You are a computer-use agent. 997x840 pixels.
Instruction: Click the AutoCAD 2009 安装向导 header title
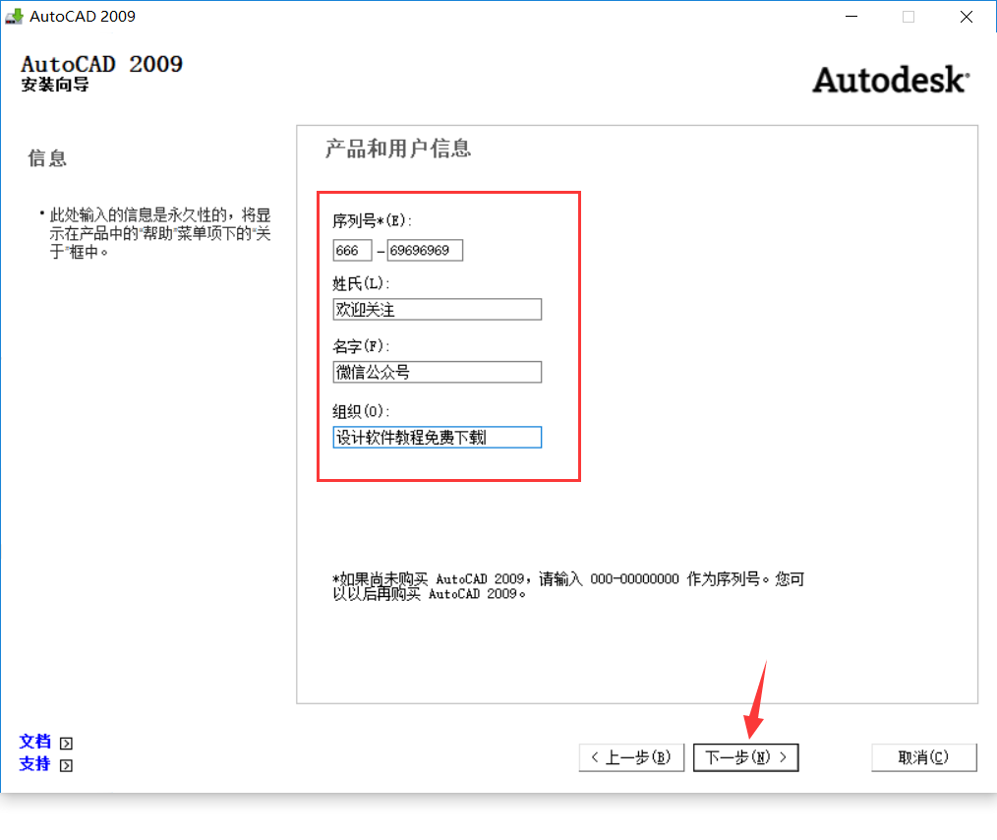pyautogui.click(x=101, y=73)
